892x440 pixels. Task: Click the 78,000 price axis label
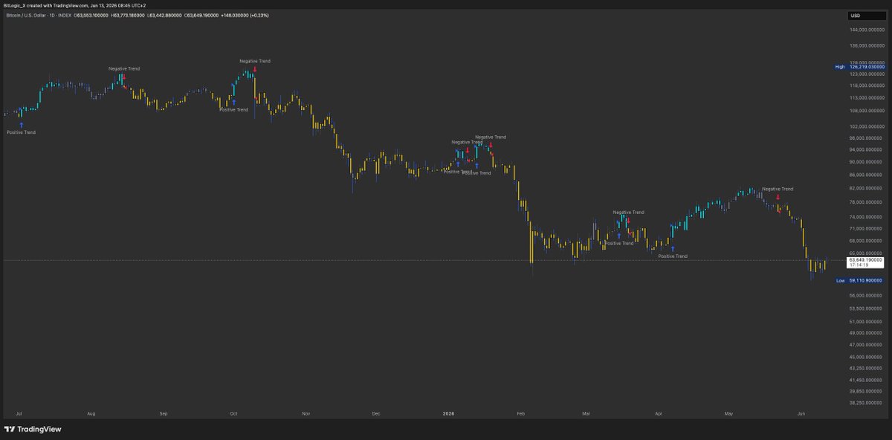pos(866,202)
